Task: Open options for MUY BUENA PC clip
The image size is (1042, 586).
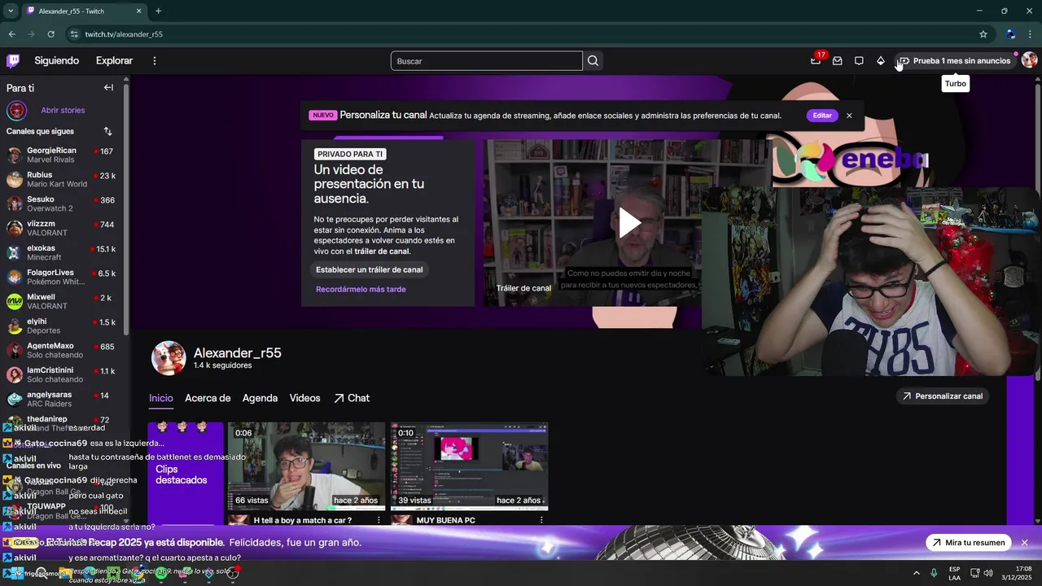Action: pyautogui.click(x=541, y=520)
